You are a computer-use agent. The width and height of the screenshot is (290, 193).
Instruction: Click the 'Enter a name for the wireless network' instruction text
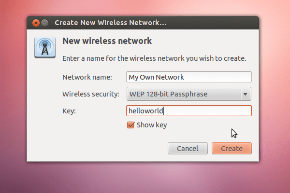coord(154,58)
